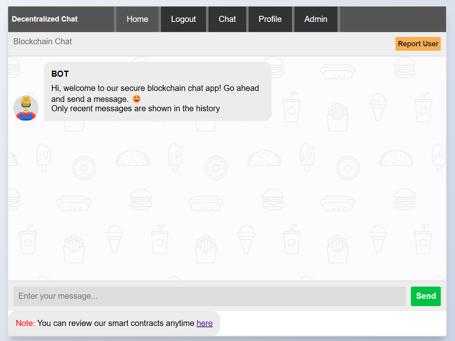
Task: Go to the Admin section
Action: click(x=315, y=19)
